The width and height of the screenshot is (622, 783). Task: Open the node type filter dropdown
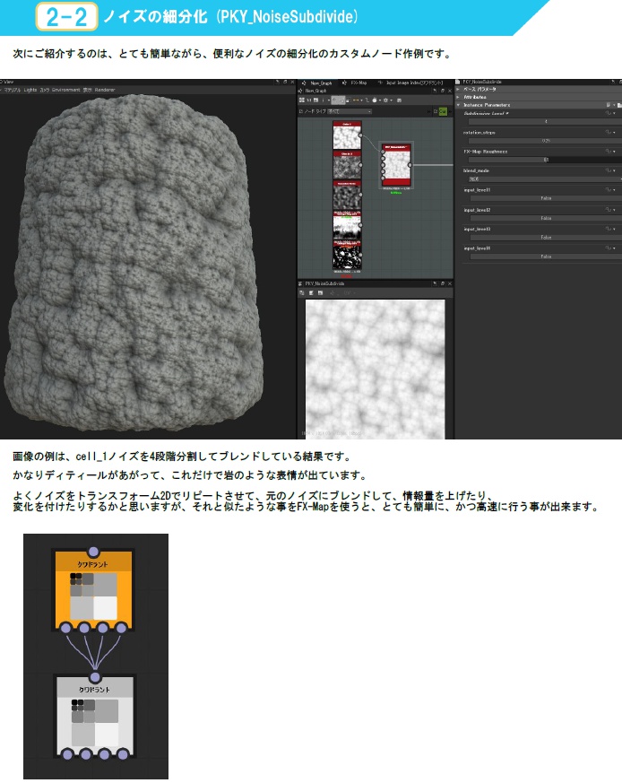tap(350, 111)
